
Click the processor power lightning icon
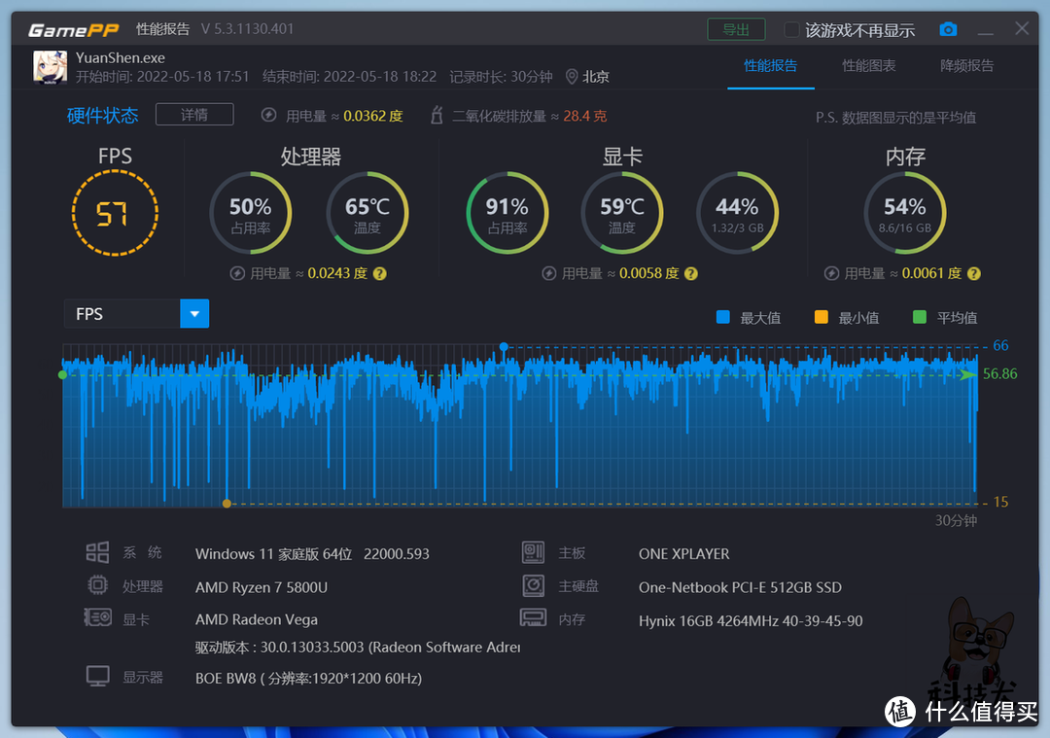(237, 273)
